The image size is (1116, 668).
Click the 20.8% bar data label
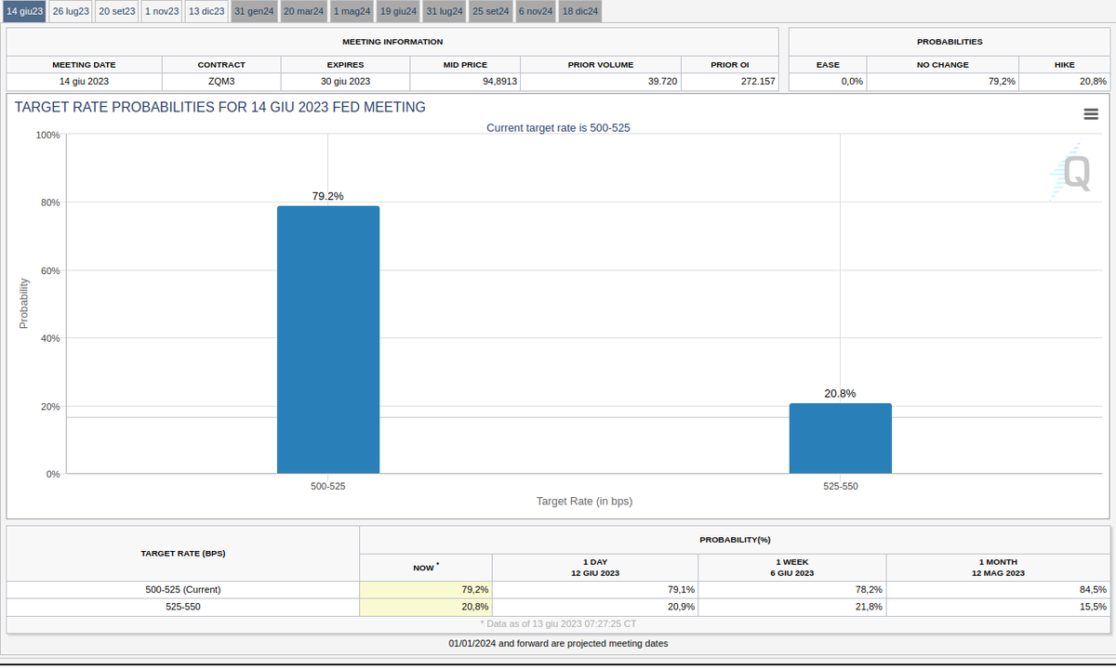point(840,393)
